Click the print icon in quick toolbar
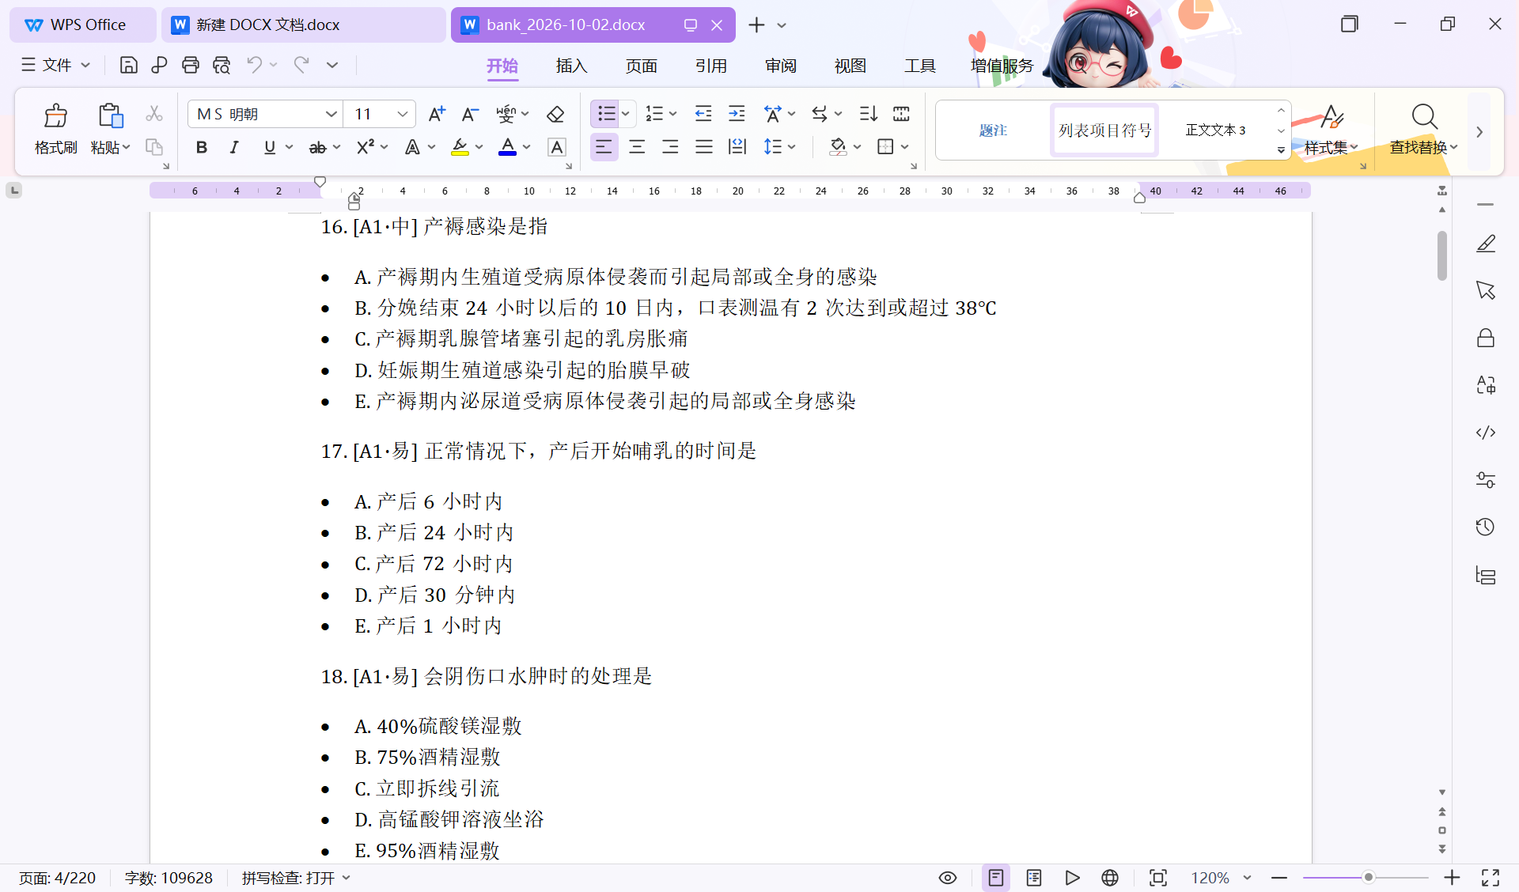 coord(190,65)
